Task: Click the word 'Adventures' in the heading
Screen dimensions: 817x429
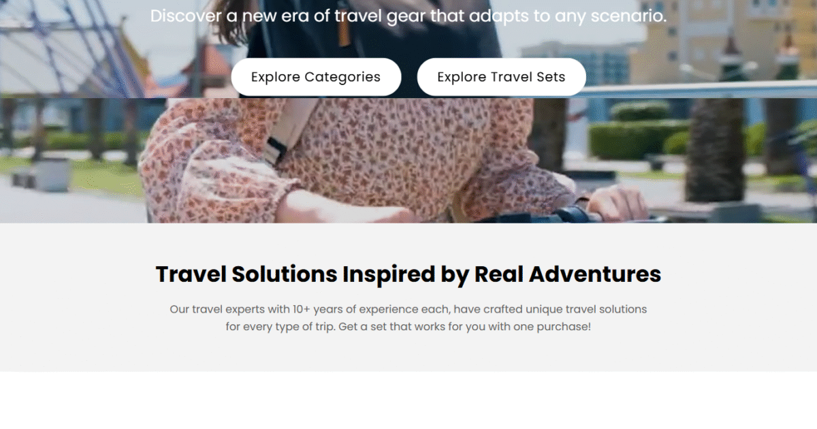Action: 595,274
